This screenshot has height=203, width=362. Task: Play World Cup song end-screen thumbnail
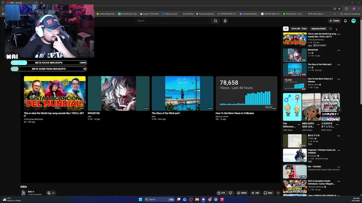click(55, 93)
